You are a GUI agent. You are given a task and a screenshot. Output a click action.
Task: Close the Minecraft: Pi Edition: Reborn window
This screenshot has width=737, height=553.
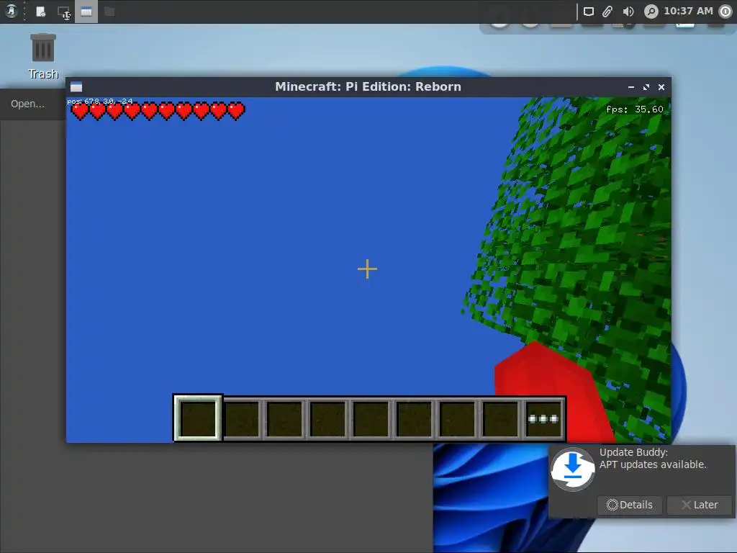point(661,87)
